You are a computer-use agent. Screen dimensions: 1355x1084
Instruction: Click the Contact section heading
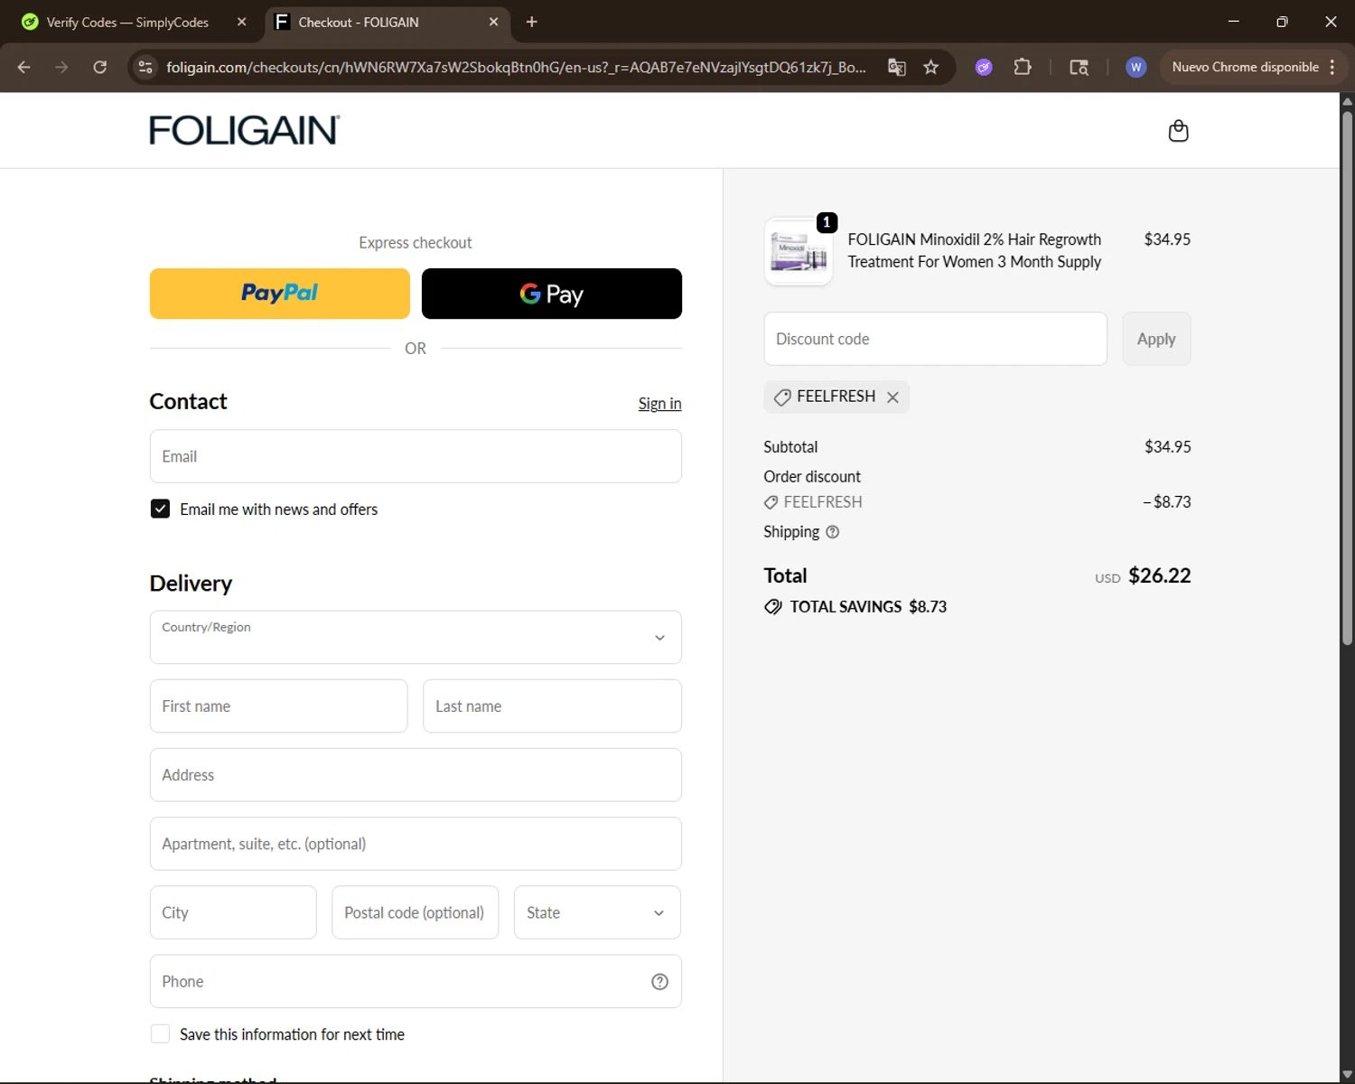point(188,401)
